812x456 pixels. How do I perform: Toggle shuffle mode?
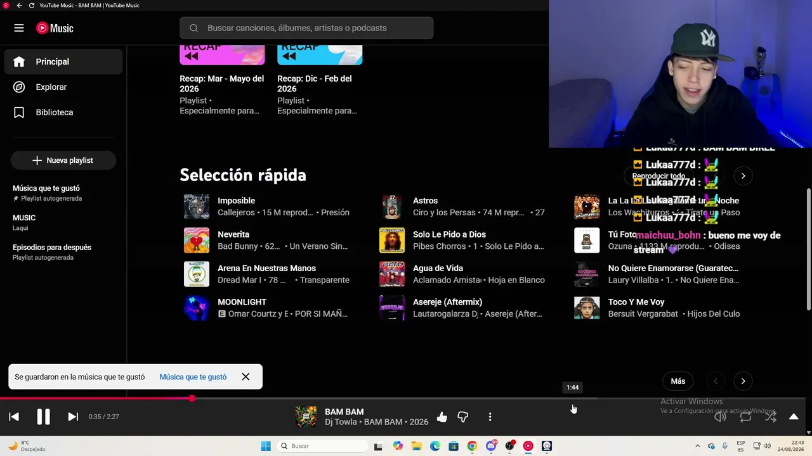(770, 417)
